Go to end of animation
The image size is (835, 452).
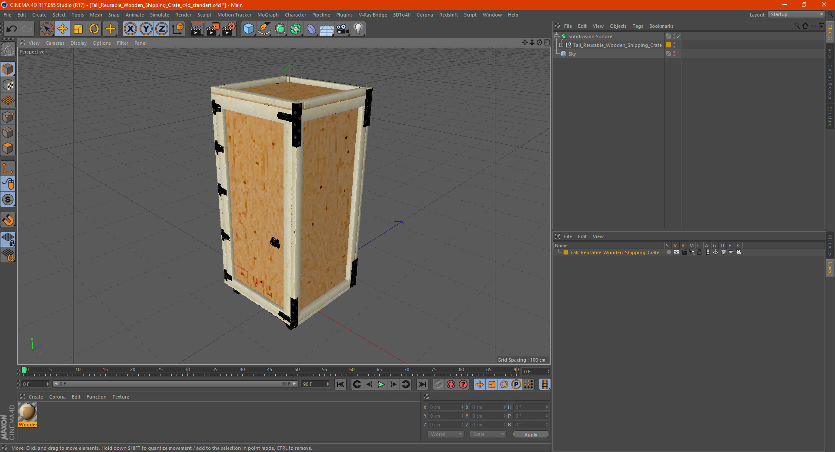[x=422, y=384]
